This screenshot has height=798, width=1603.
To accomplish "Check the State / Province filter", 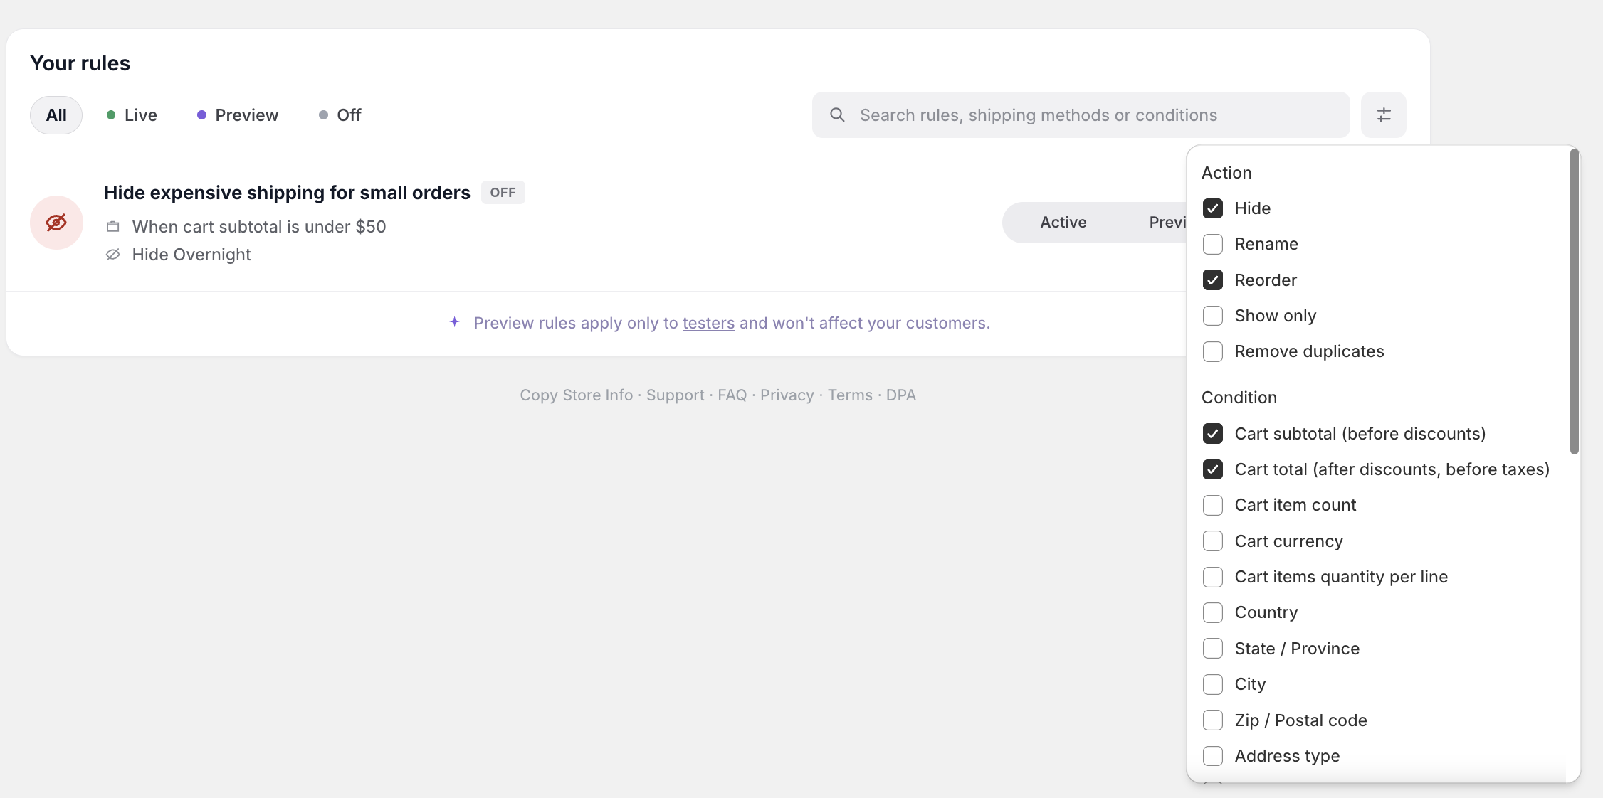I will [1212, 649].
